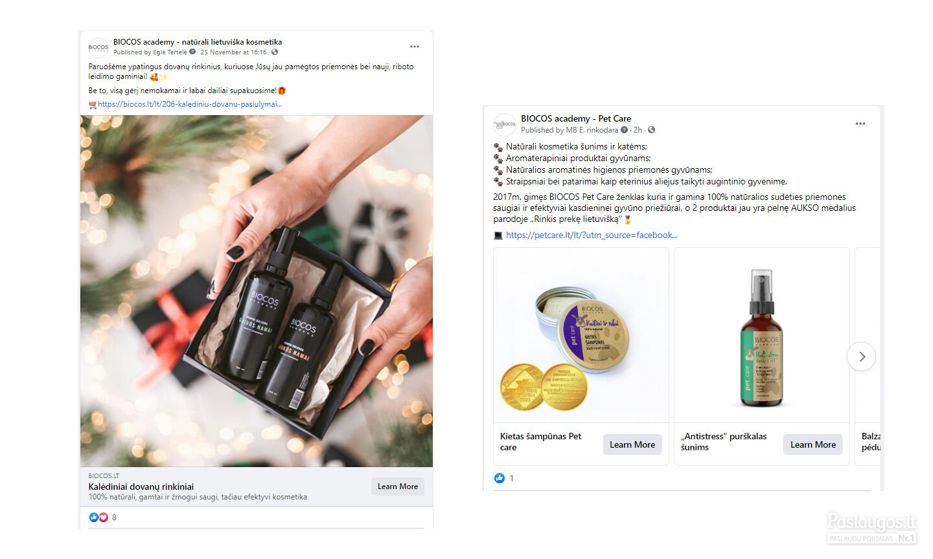Click the globe privacy icon on the Pet Care post
Image resolution: width=933 pixels, height=559 pixels.
click(x=651, y=130)
